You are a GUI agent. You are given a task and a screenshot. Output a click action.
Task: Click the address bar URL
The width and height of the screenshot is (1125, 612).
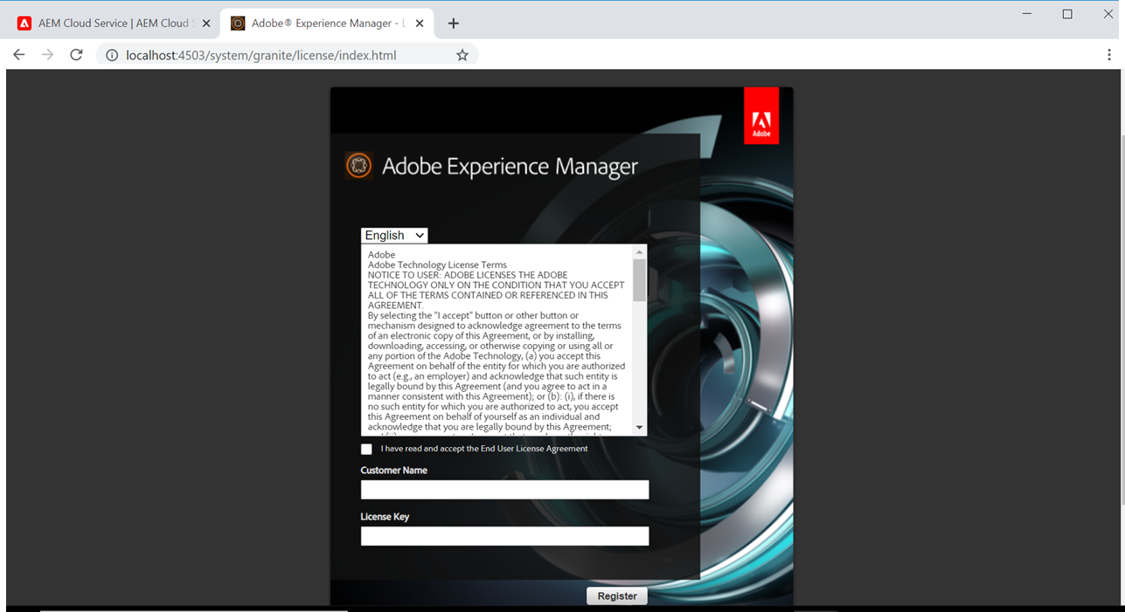click(x=260, y=55)
